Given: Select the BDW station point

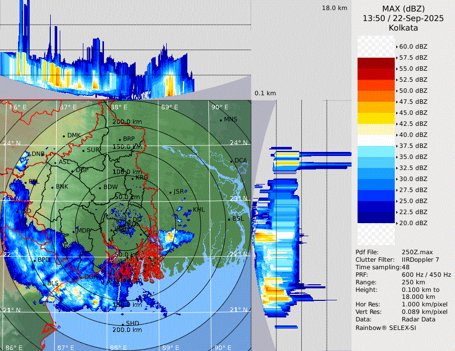Looking at the screenshot, I should pyautogui.click(x=100, y=188).
